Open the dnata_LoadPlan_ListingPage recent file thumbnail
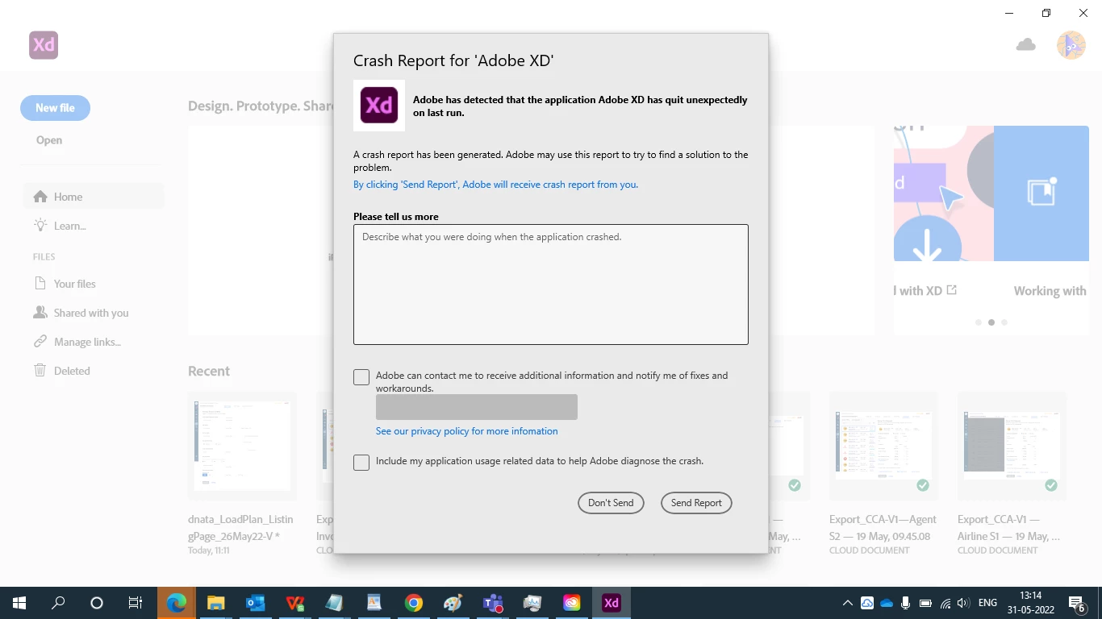 coord(242,446)
